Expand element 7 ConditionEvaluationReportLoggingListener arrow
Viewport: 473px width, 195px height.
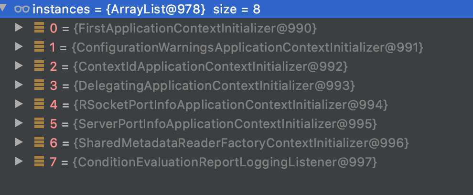[19, 161]
